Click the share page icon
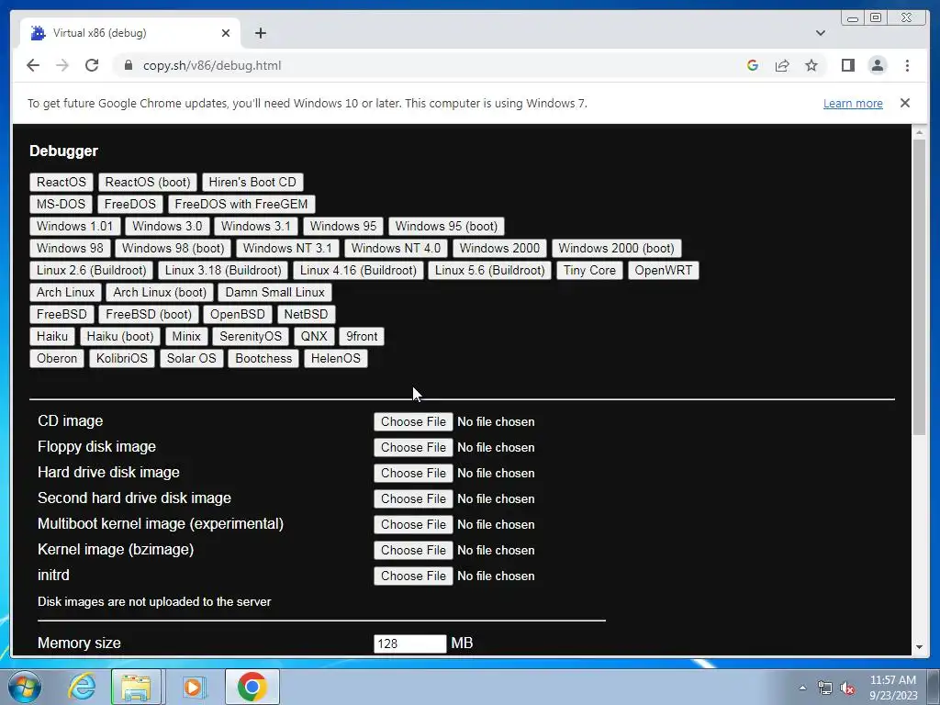 [x=782, y=65]
